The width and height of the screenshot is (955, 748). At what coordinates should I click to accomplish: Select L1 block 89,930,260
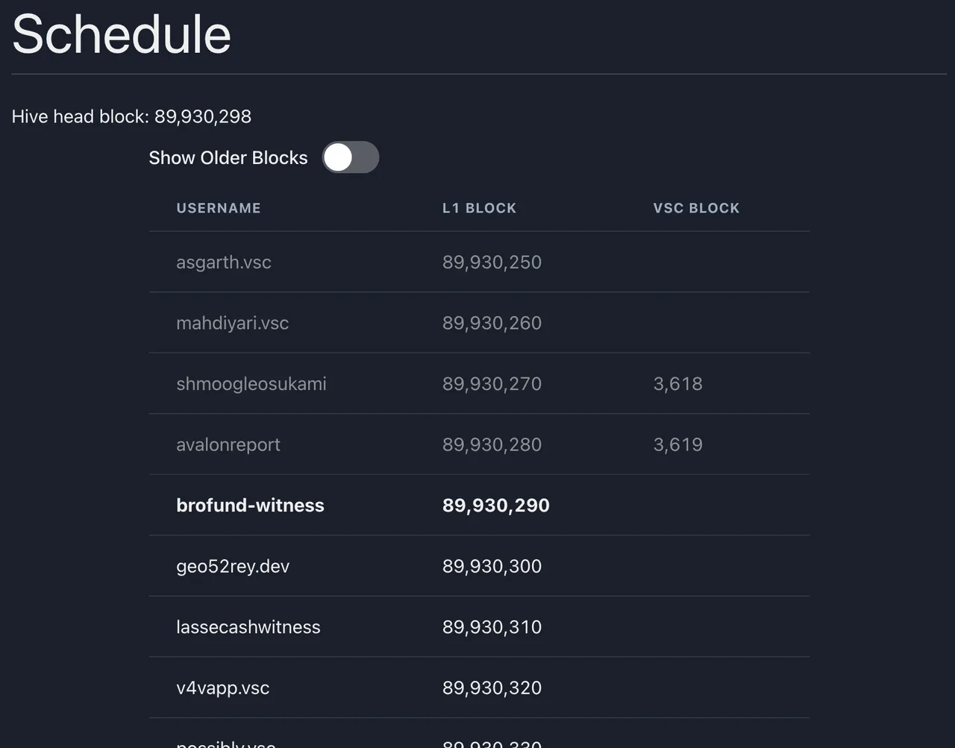point(492,323)
